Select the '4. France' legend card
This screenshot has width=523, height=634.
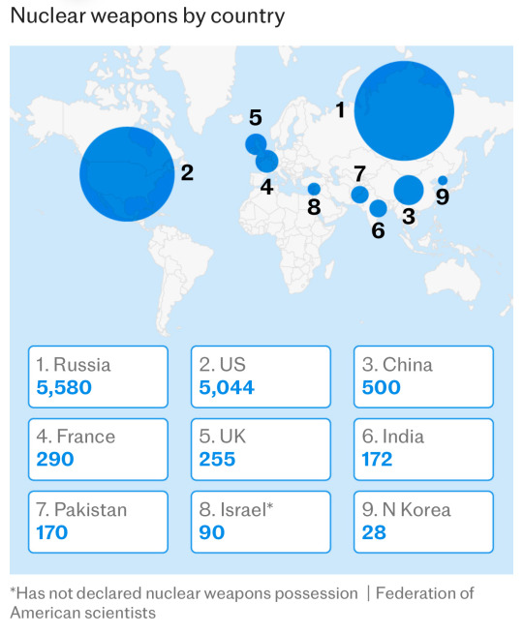(98, 449)
